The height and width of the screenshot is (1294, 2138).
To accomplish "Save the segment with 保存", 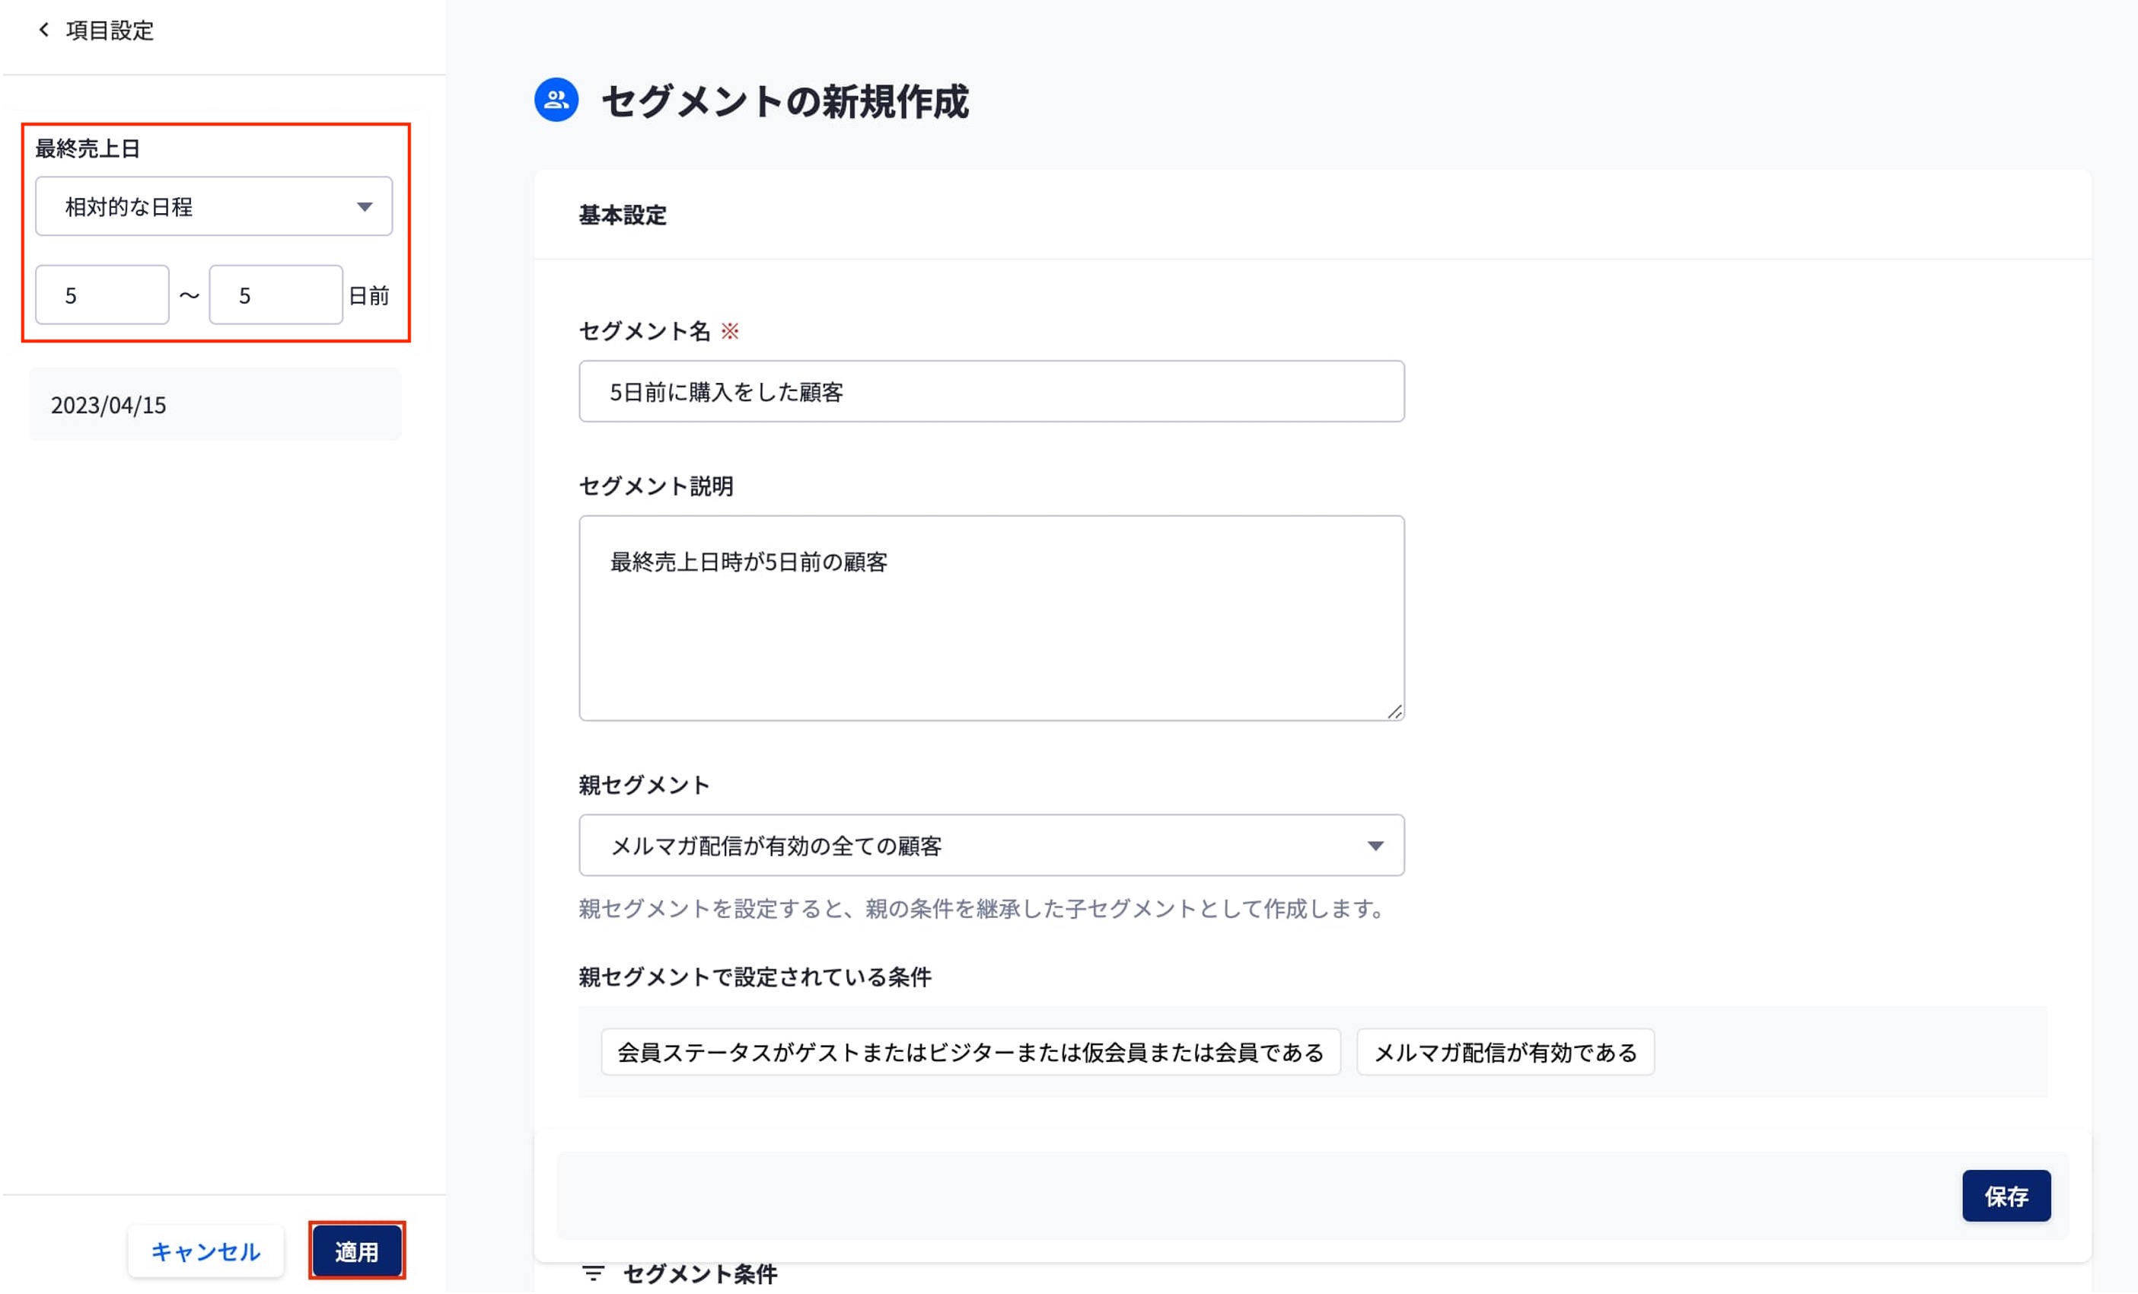I will click(x=2006, y=1197).
